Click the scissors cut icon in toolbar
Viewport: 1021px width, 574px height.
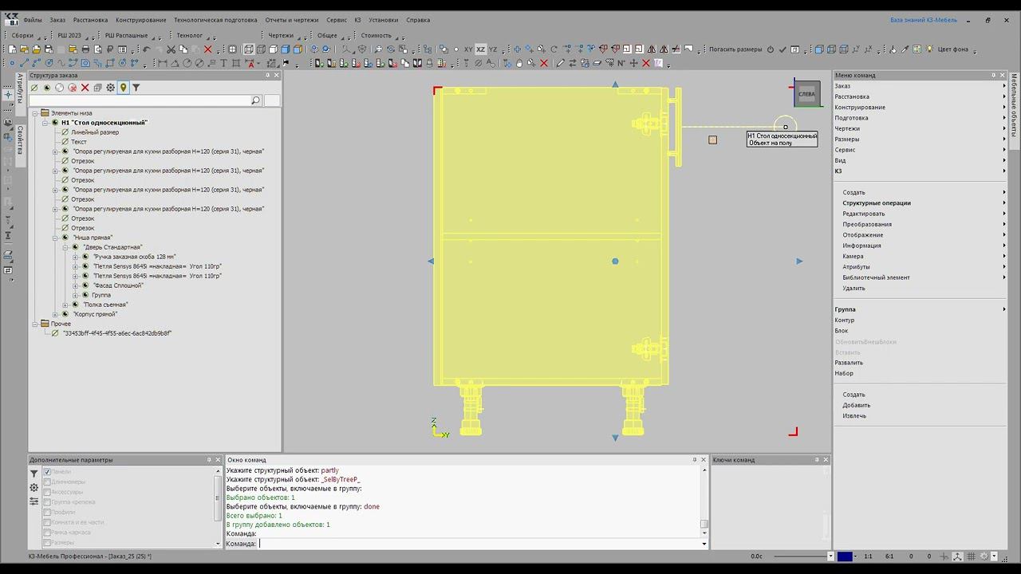tap(171, 49)
